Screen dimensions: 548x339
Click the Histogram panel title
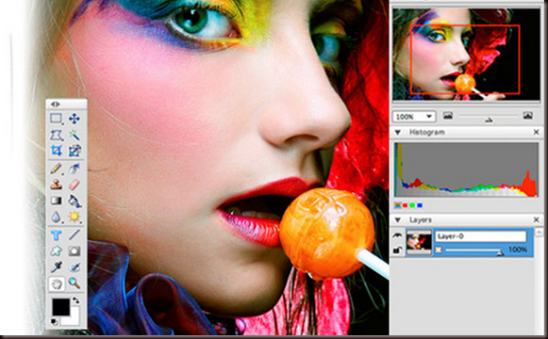pyautogui.click(x=427, y=132)
